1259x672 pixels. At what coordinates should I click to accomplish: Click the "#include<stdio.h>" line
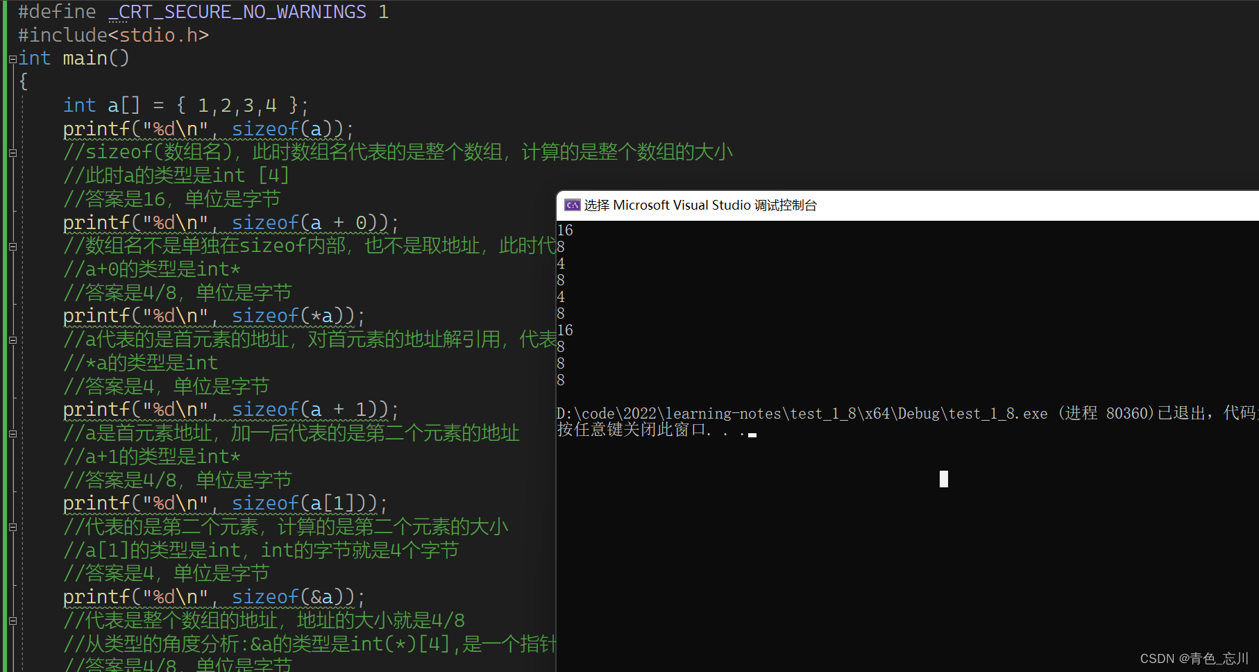pyautogui.click(x=113, y=35)
